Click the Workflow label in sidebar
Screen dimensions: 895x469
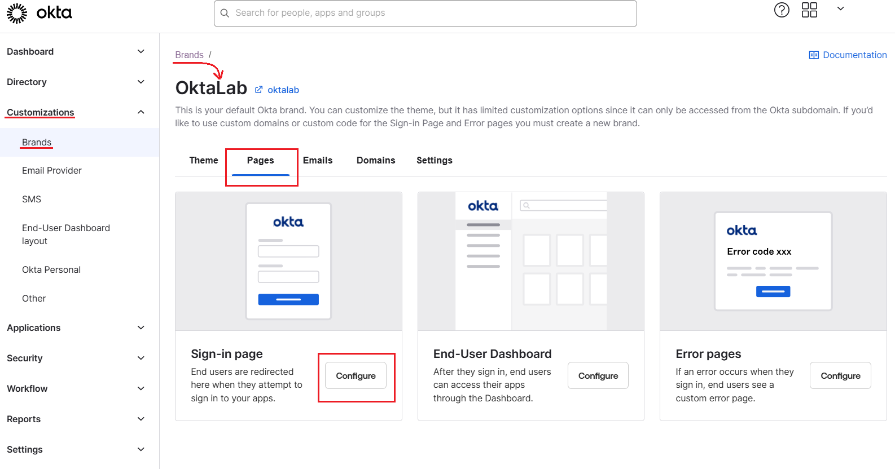(x=27, y=388)
